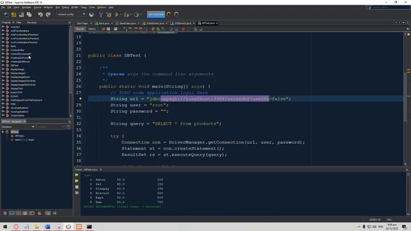This screenshot has height=231, width=411.
Task: Click the globe browser icon in toolbar
Action: click(x=91, y=14)
